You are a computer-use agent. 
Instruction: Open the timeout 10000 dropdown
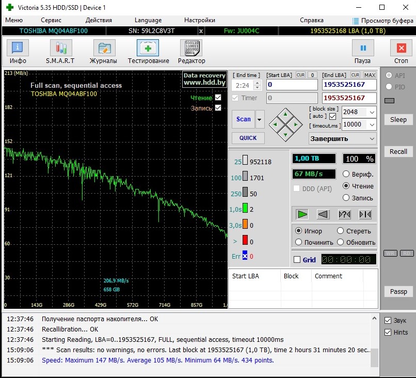(x=371, y=124)
